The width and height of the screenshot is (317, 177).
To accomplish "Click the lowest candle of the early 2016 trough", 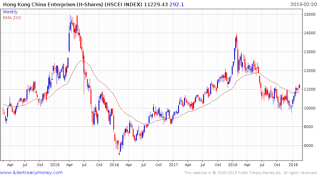I will point(119,153).
